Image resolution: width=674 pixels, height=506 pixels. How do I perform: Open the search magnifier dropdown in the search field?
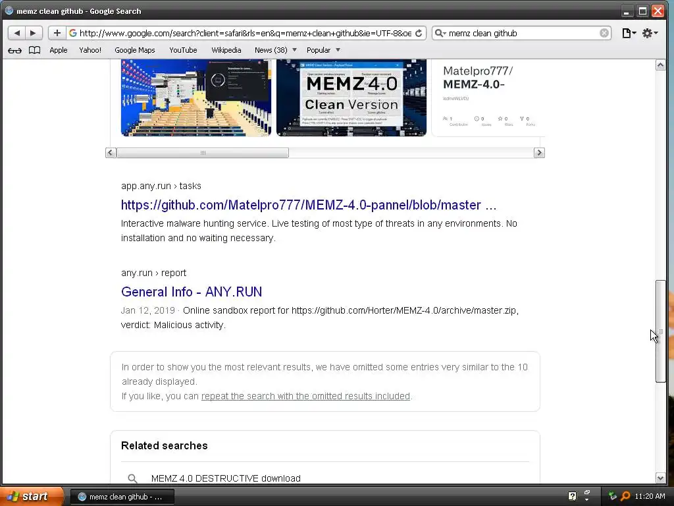click(x=440, y=33)
